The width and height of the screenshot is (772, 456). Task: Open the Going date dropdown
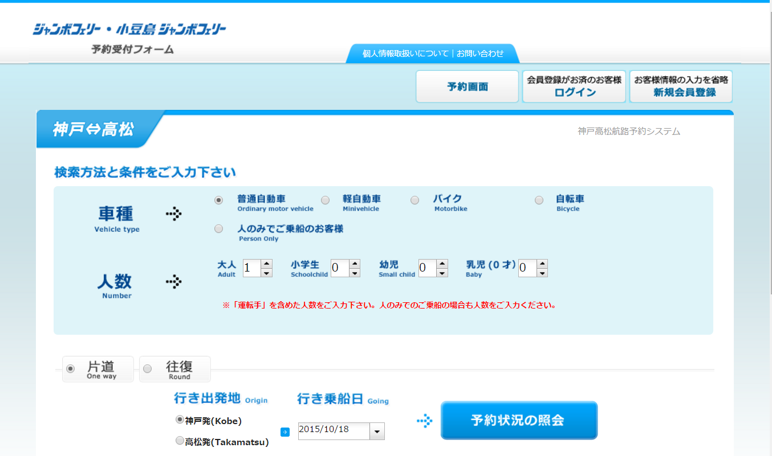[377, 432]
